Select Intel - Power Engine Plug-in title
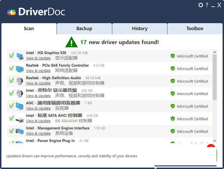 pyautogui.click(x=50, y=141)
